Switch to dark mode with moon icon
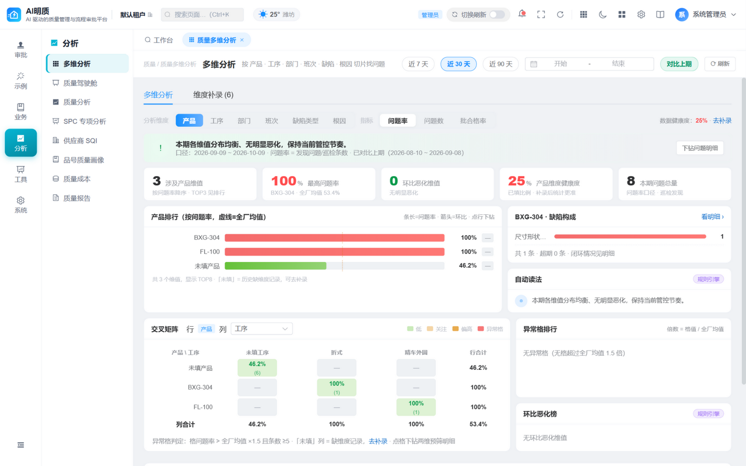 click(602, 14)
